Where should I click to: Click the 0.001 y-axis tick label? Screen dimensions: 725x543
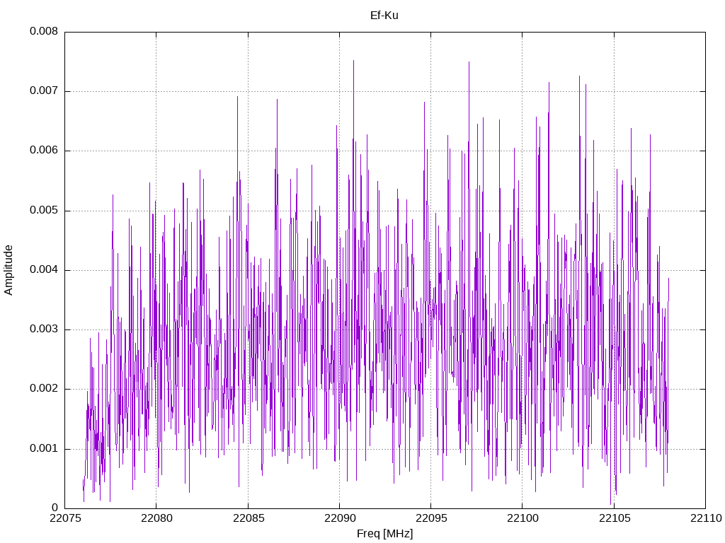point(44,448)
